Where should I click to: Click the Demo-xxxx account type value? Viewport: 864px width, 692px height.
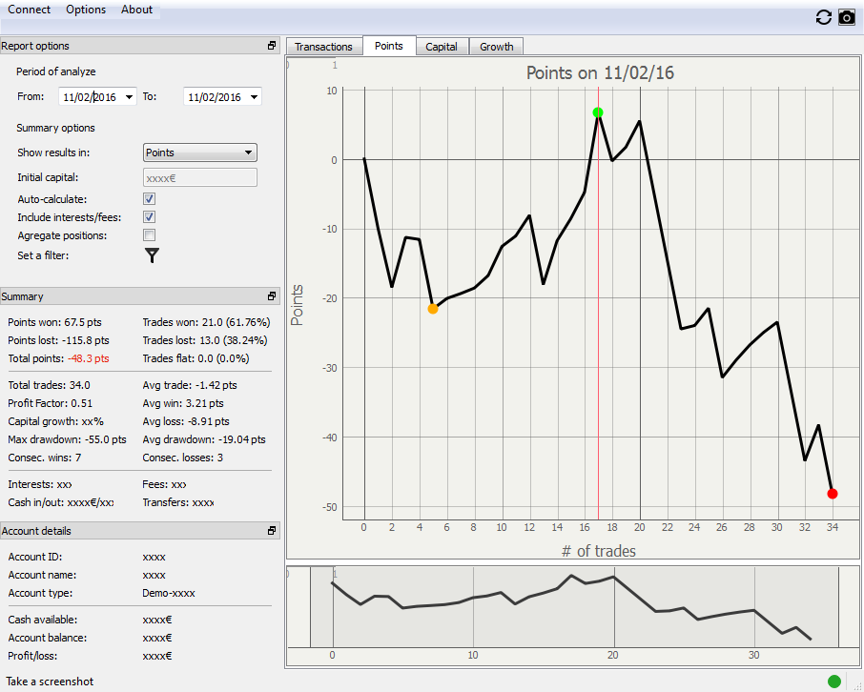tap(169, 594)
